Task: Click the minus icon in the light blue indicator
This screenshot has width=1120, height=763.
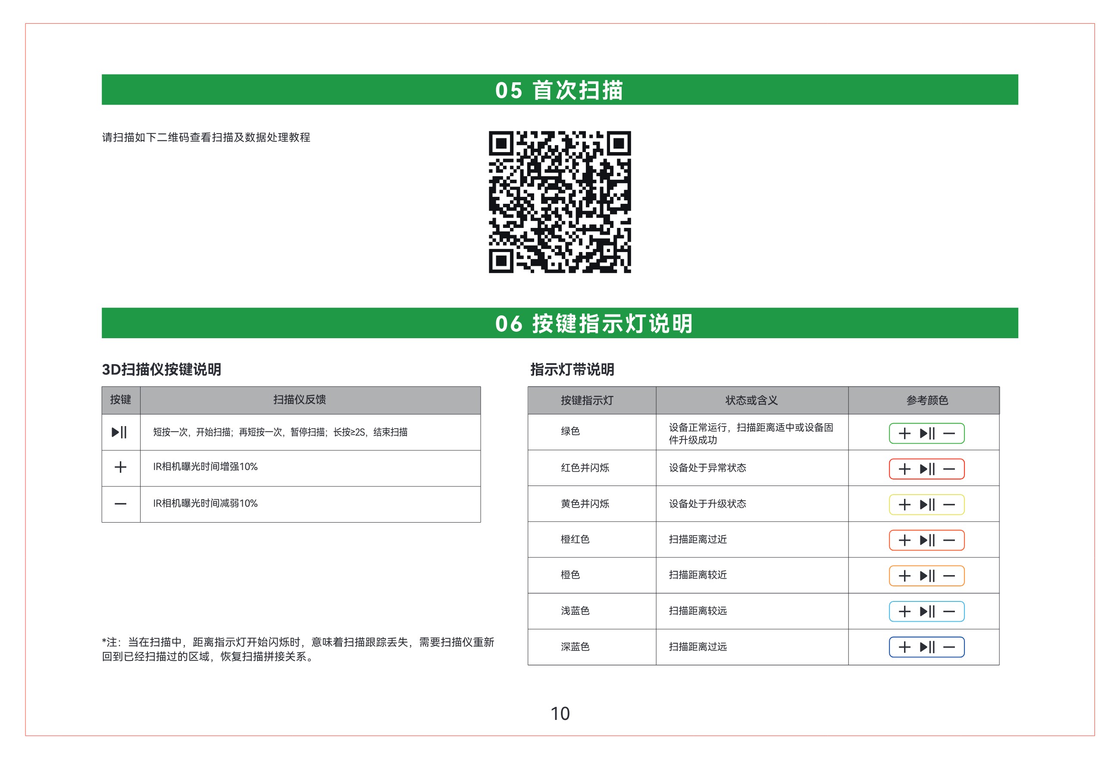Action: tap(949, 612)
